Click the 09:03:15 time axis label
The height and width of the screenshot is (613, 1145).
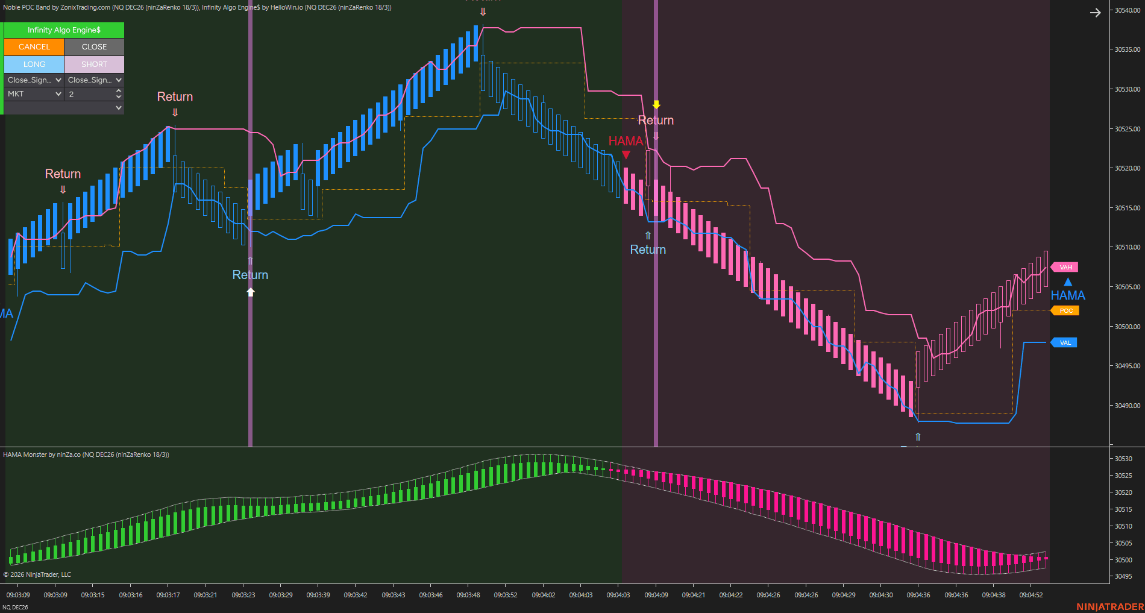coord(93,595)
